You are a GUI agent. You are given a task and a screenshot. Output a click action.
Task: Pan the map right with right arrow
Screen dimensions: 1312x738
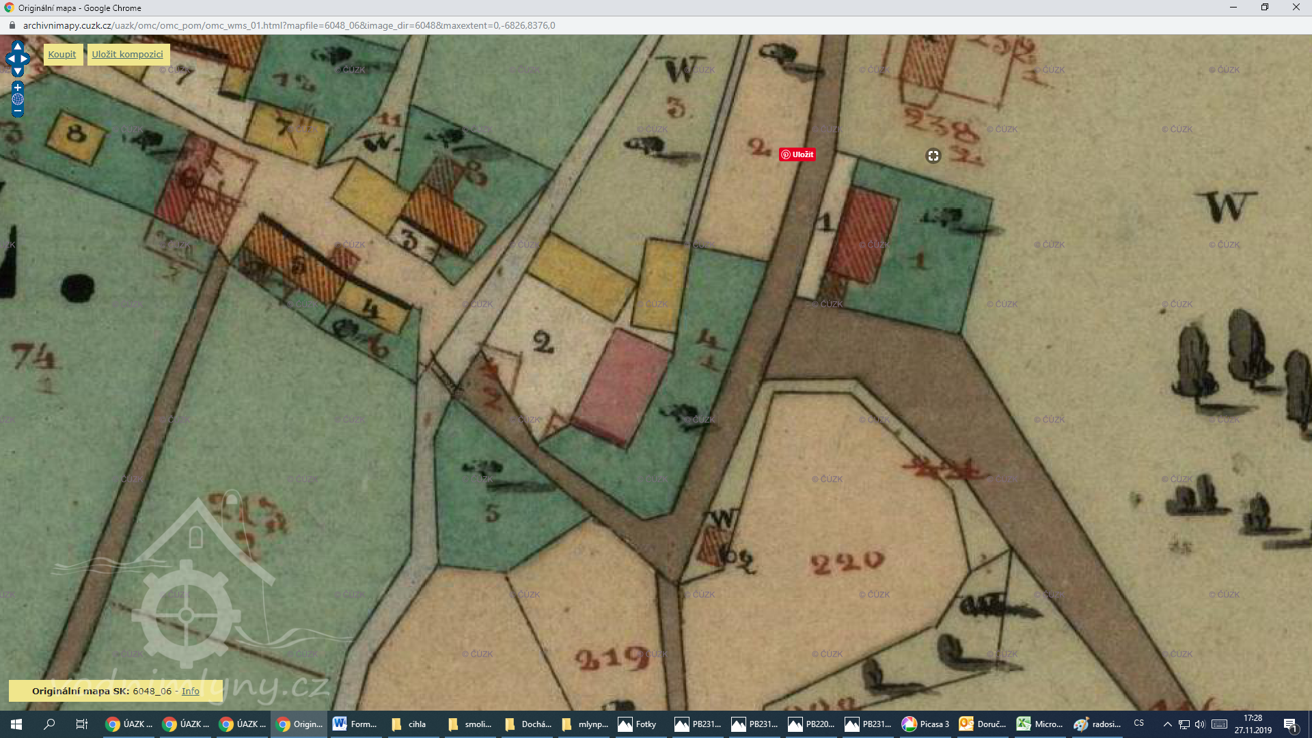point(26,59)
